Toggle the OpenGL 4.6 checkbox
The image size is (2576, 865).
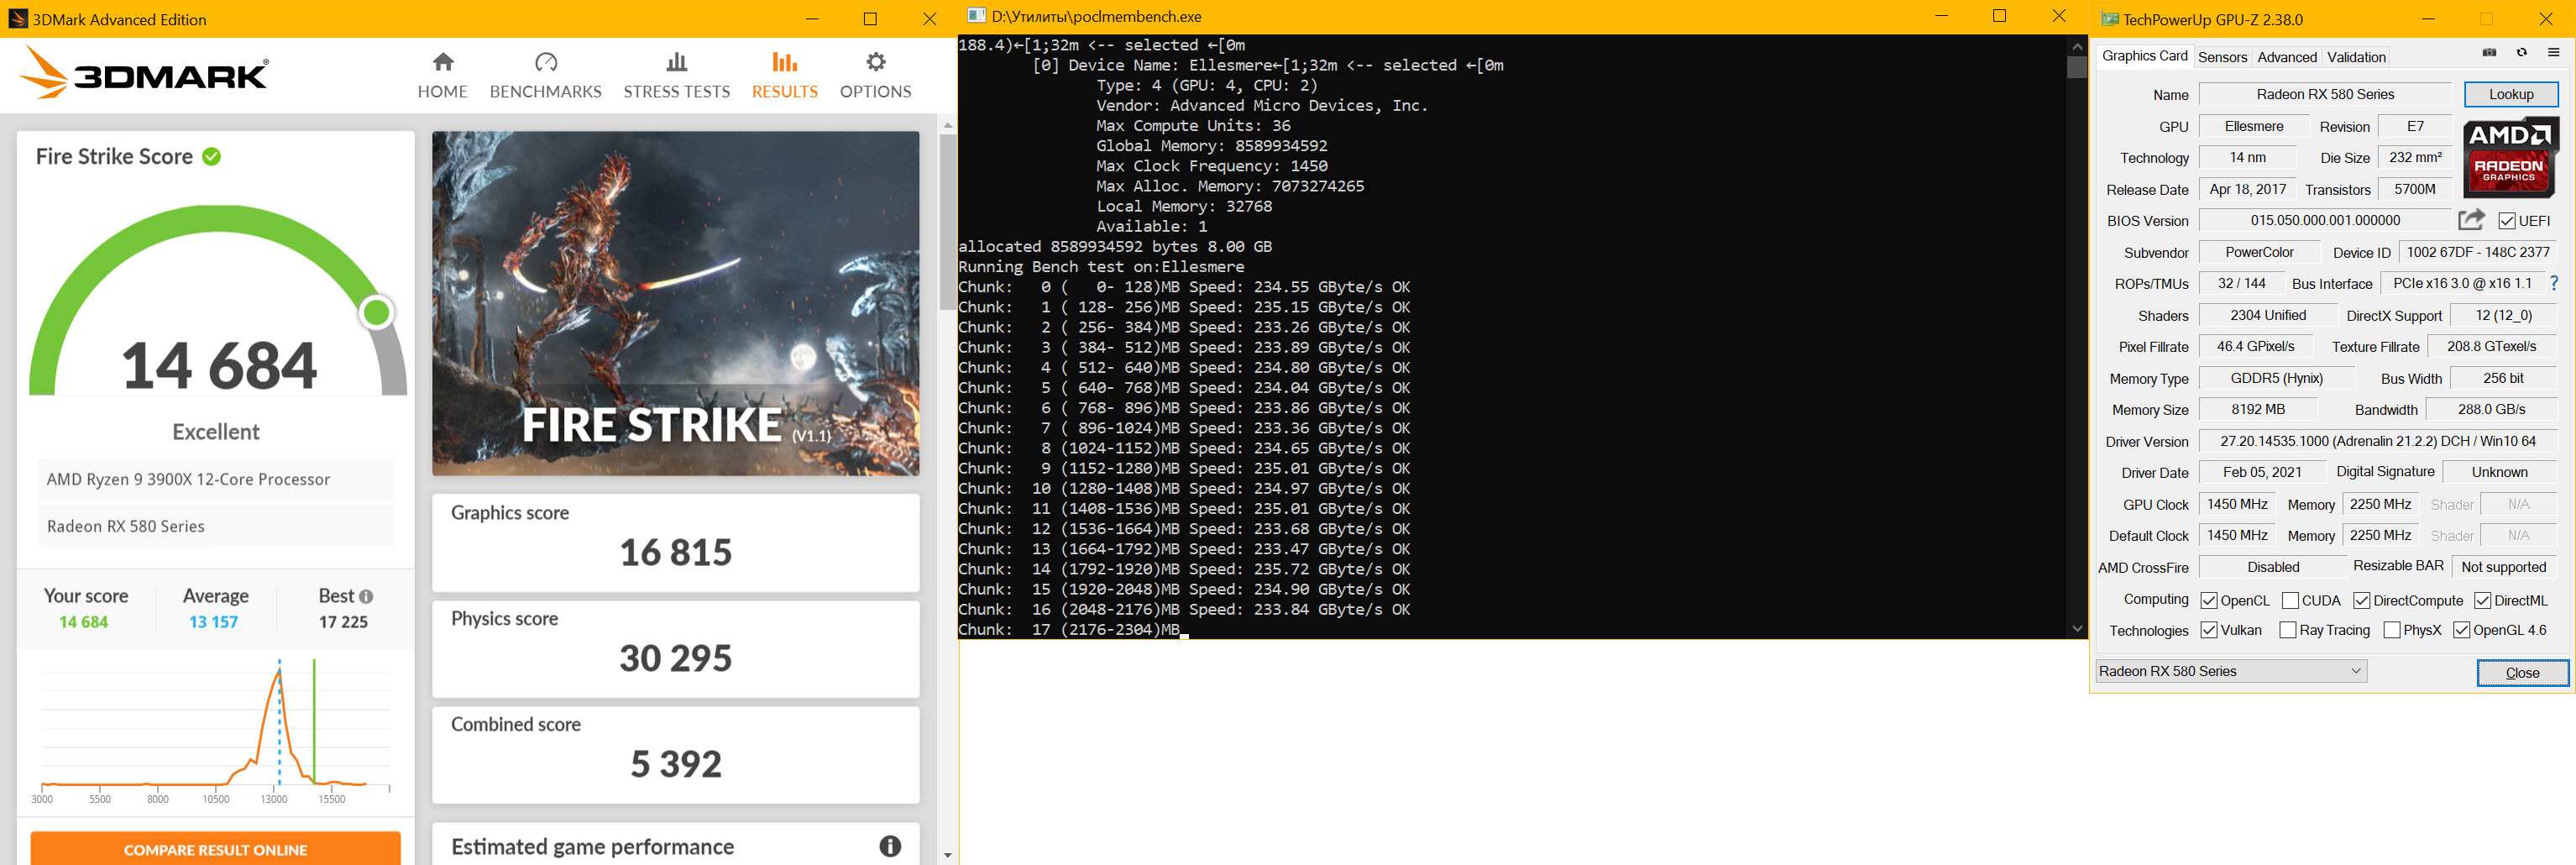tap(2462, 630)
